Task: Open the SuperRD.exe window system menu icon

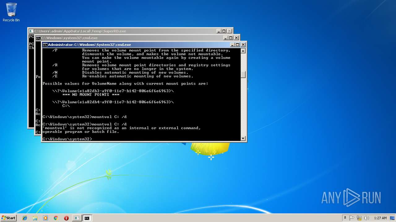Action: tap(31, 31)
